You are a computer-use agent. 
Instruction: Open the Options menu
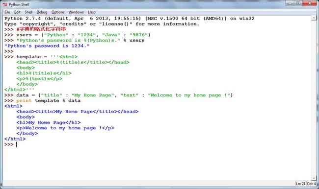58,12
